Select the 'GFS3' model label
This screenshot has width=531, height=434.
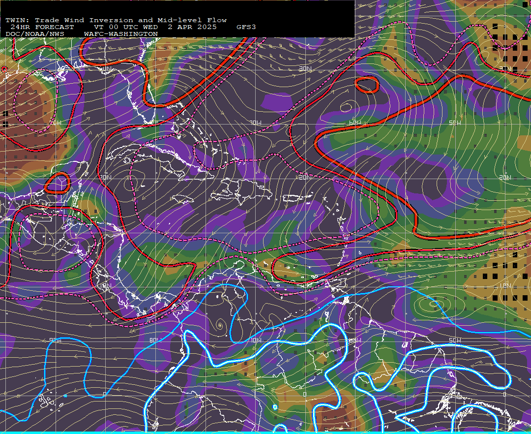pos(246,27)
